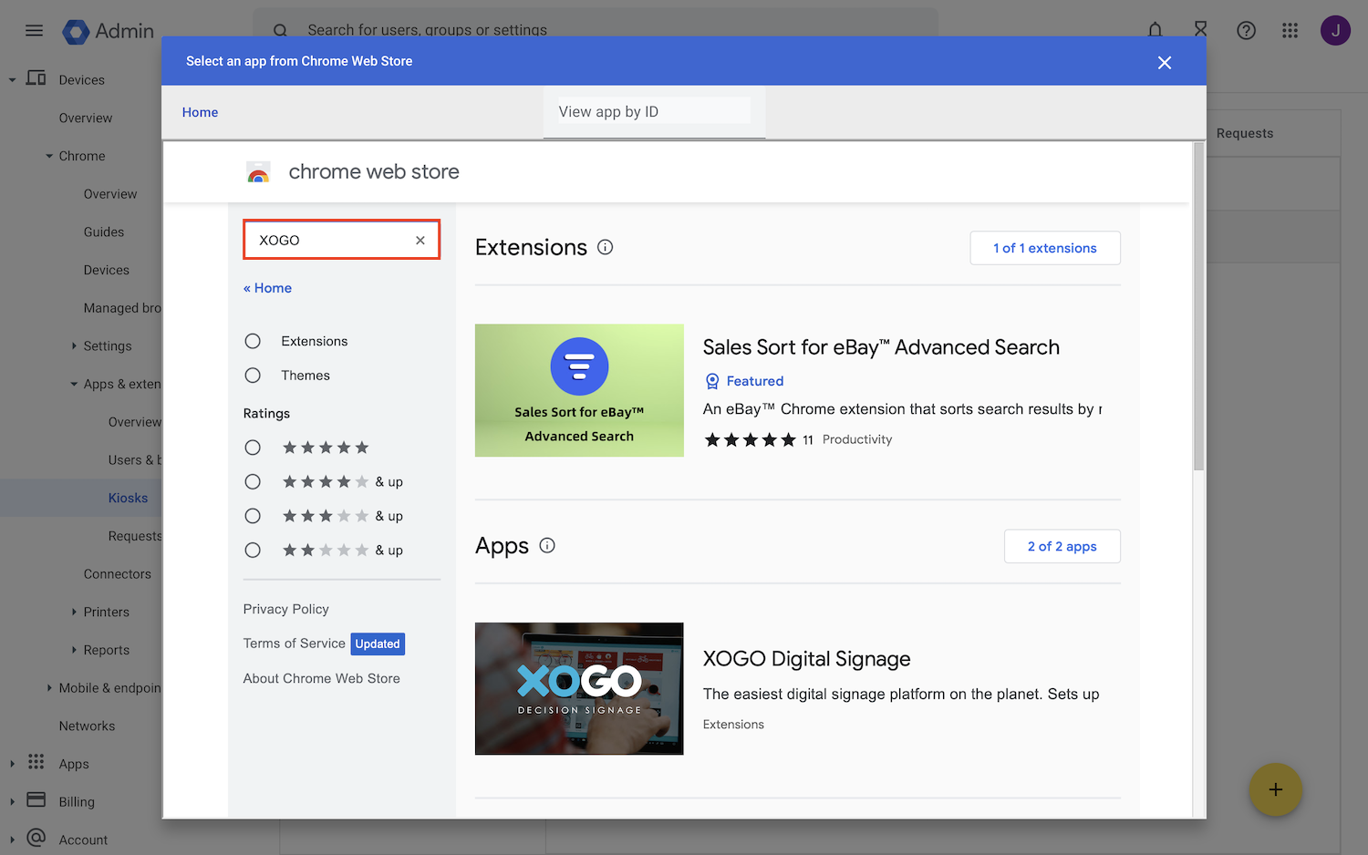Clear the XOGO search field
Image resolution: width=1368 pixels, height=855 pixels.
[x=420, y=240]
